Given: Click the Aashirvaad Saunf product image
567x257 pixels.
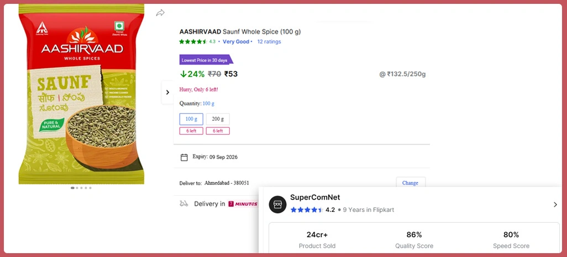Looking at the screenshot, I should click(x=81, y=94).
